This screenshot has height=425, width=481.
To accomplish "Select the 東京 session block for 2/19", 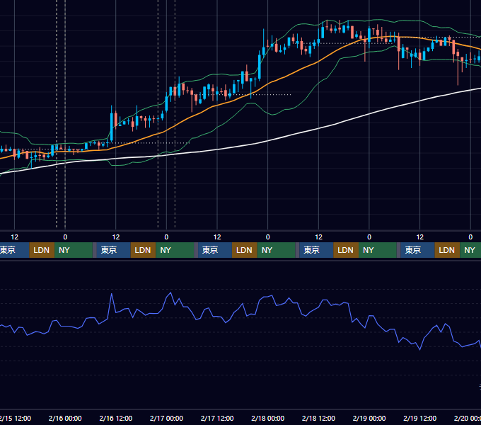I will pyautogui.click(x=417, y=250).
